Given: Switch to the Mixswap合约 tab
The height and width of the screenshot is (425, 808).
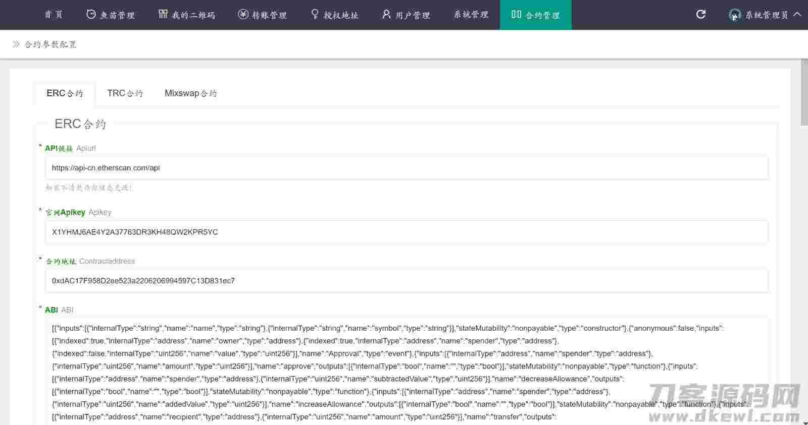Looking at the screenshot, I should pos(190,93).
